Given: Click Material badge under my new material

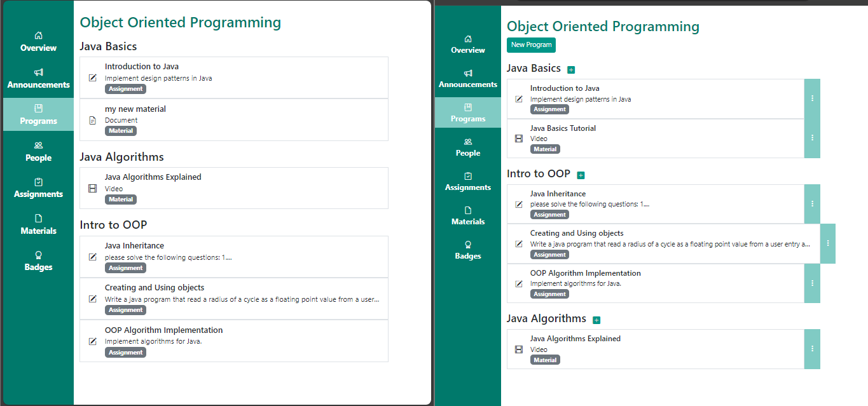Looking at the screenshot, I should tap(121, 131).
